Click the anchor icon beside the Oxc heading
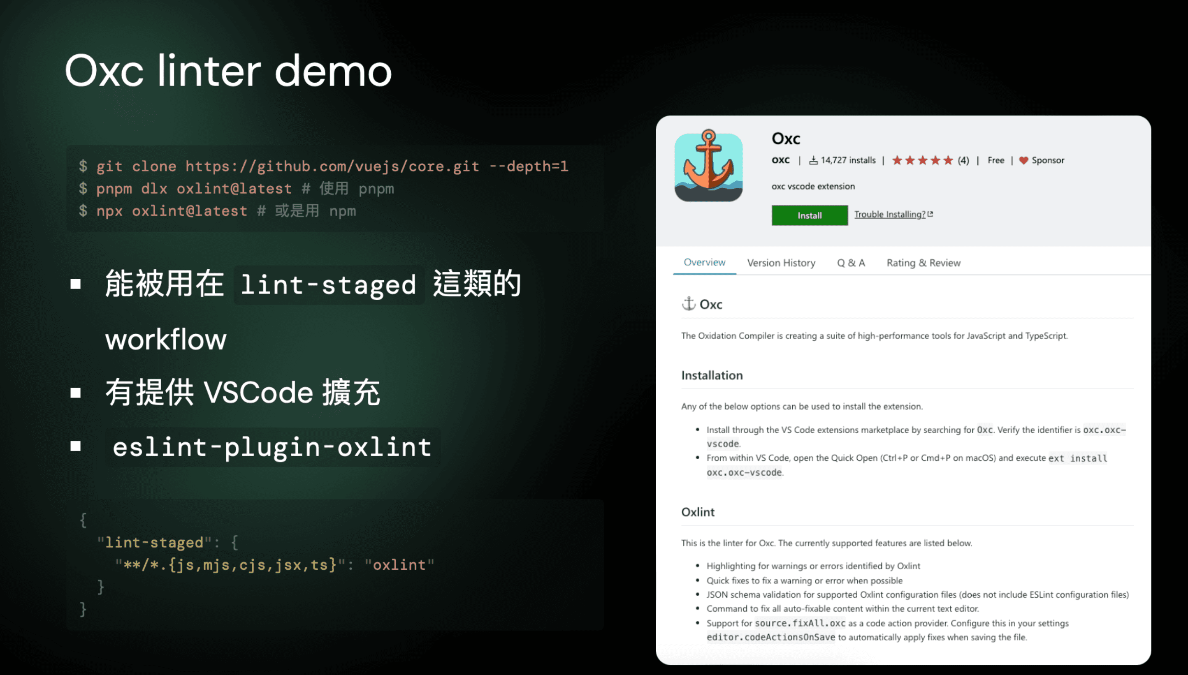Screen dimensions: 1188x675 tap(689, 304)
